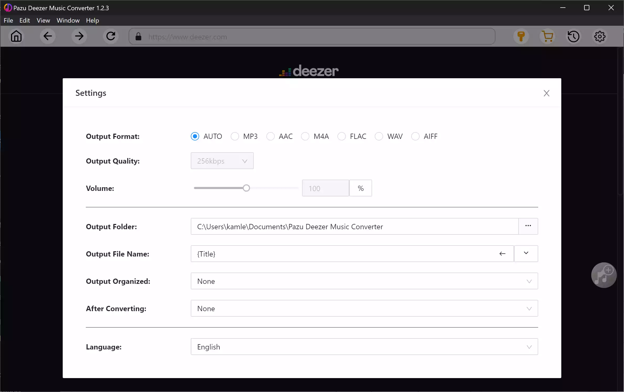Click the page vertical scrollbar
Viewport: 624px width, 392px height.
(x=621, y=122)
